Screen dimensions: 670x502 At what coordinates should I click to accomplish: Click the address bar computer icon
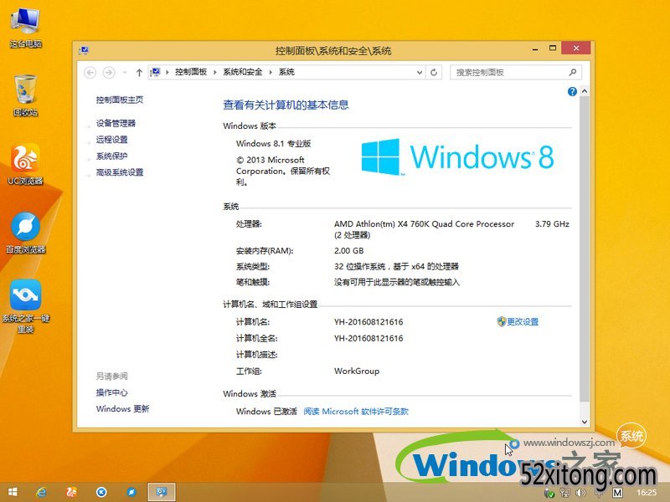pyautogui.click(x=155, y=72)
